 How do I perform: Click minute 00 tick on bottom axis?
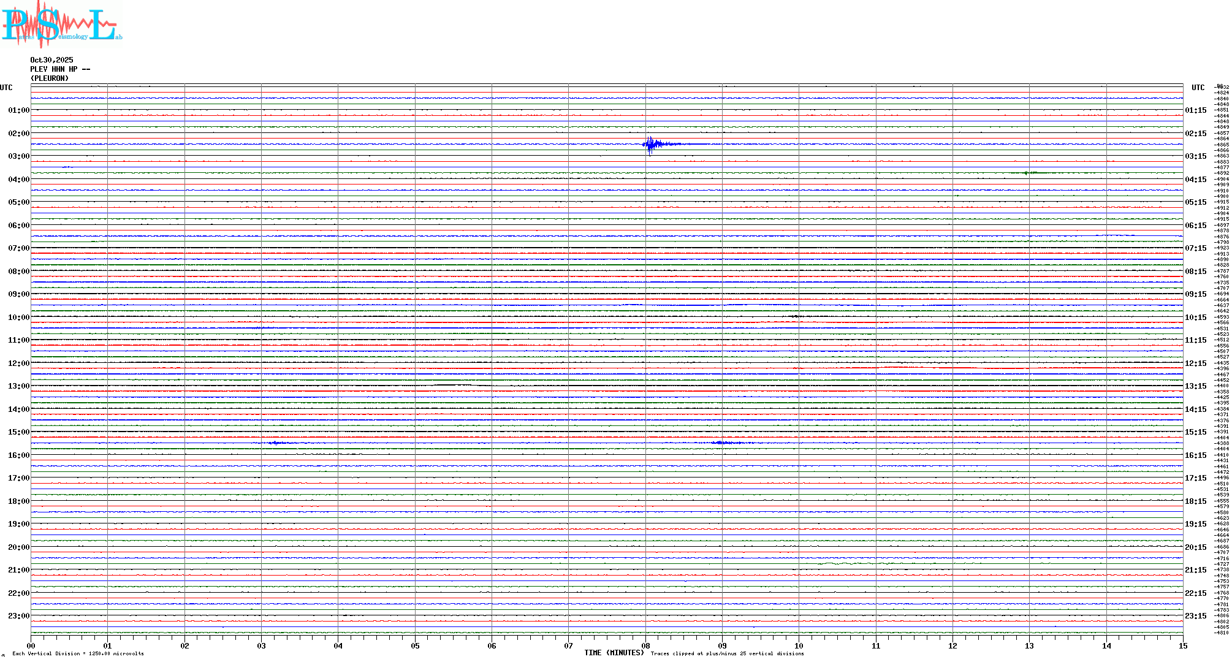(31, 645)
